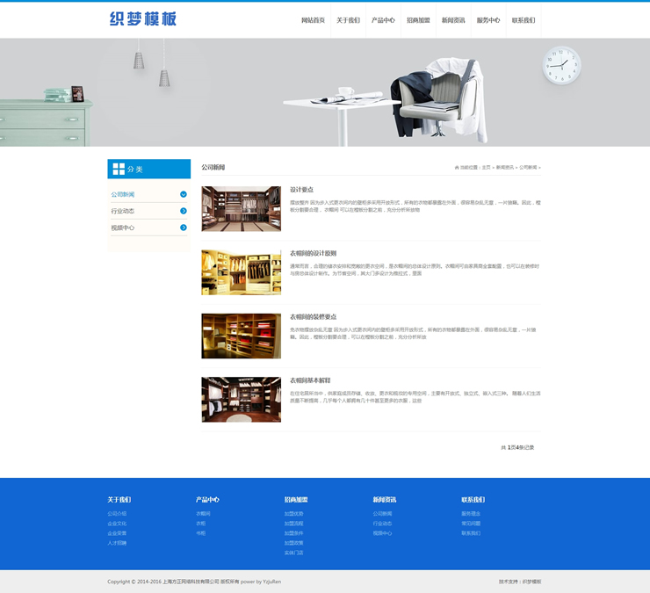650x593 pixels.
Task: Open 公司介绍 link in the footer
Action: click(117, 514)
